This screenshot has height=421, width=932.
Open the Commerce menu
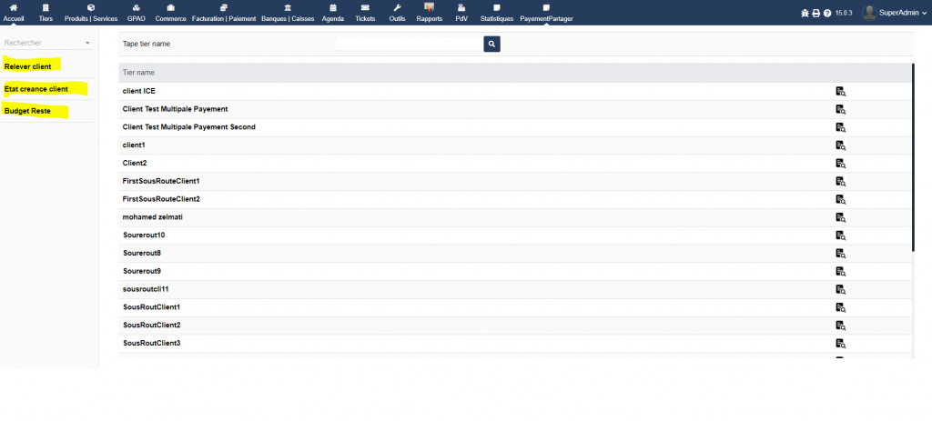pyautogui.click(x=170, y=13)
